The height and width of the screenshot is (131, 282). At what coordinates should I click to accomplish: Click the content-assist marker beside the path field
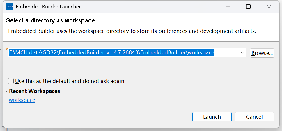pos(7,49)
